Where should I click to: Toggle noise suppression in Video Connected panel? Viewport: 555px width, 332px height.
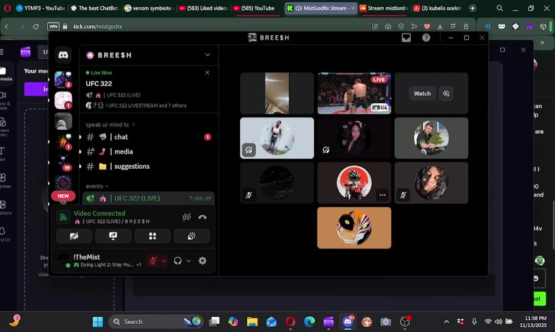187,217
